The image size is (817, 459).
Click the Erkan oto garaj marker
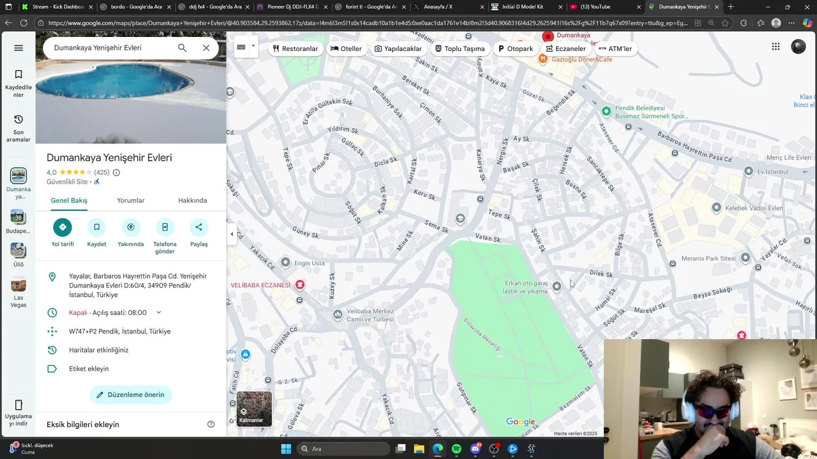[557, 286]
